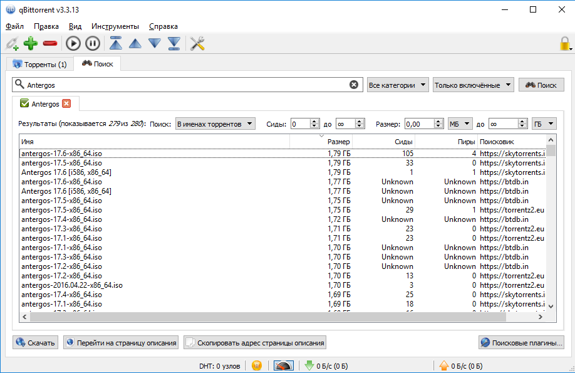Click the yellow padlock lock icon
The width and height of the screenshot is (575, 373).
[565, 44]
